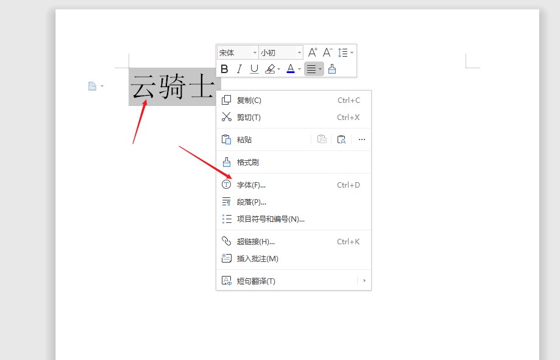Choose 粘贴 from the context menu

pos(264,139)
